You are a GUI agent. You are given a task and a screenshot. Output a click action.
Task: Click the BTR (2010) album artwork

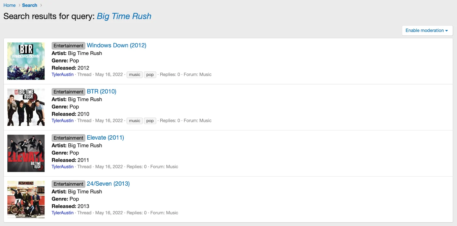coord(26,107)
